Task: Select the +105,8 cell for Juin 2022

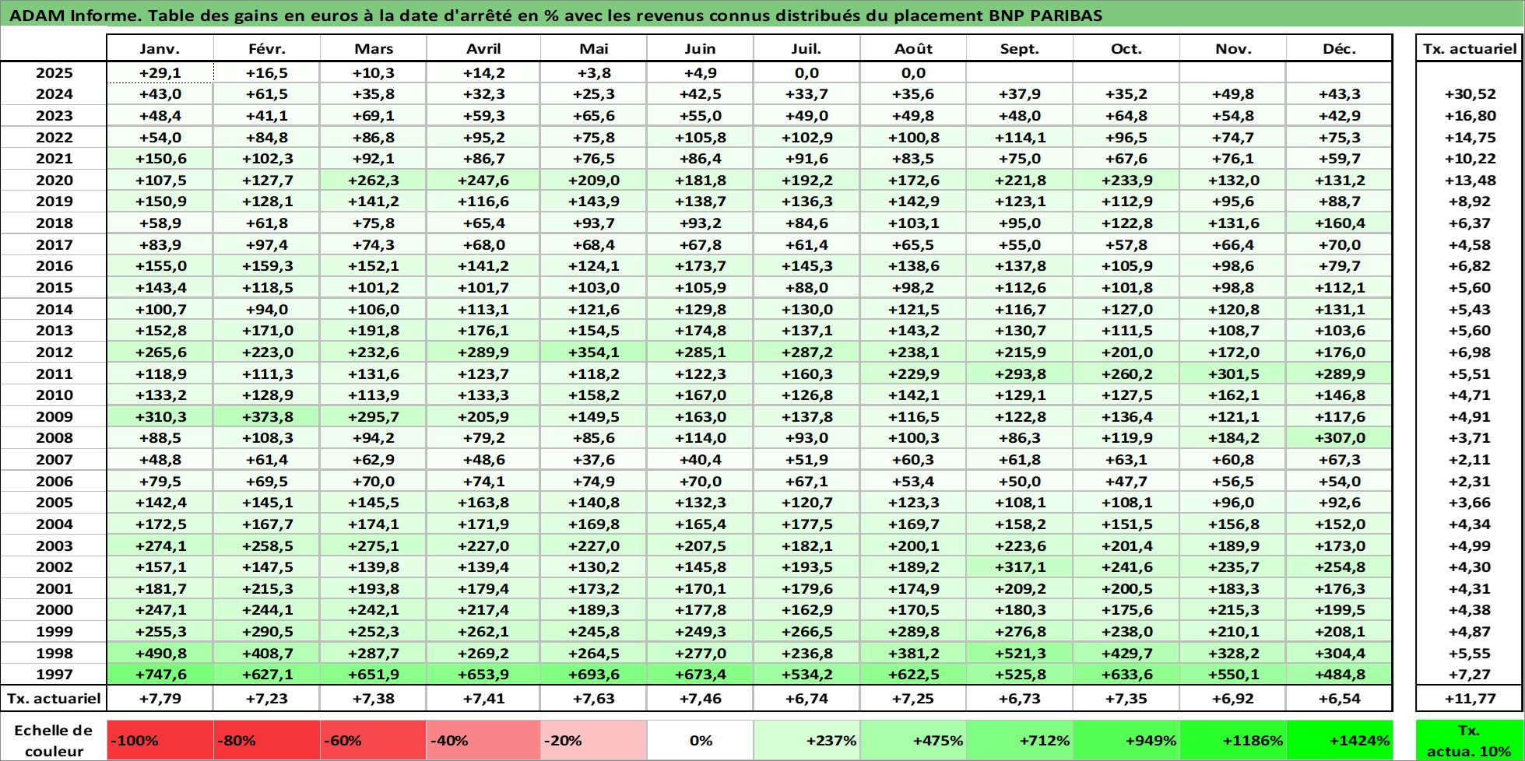Action: (701, 137)
